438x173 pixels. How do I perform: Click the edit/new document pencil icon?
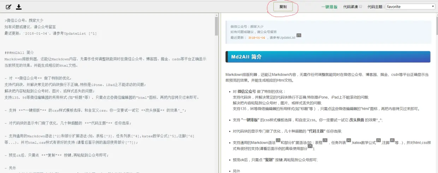pyautogui.click(x=8, y=7)
